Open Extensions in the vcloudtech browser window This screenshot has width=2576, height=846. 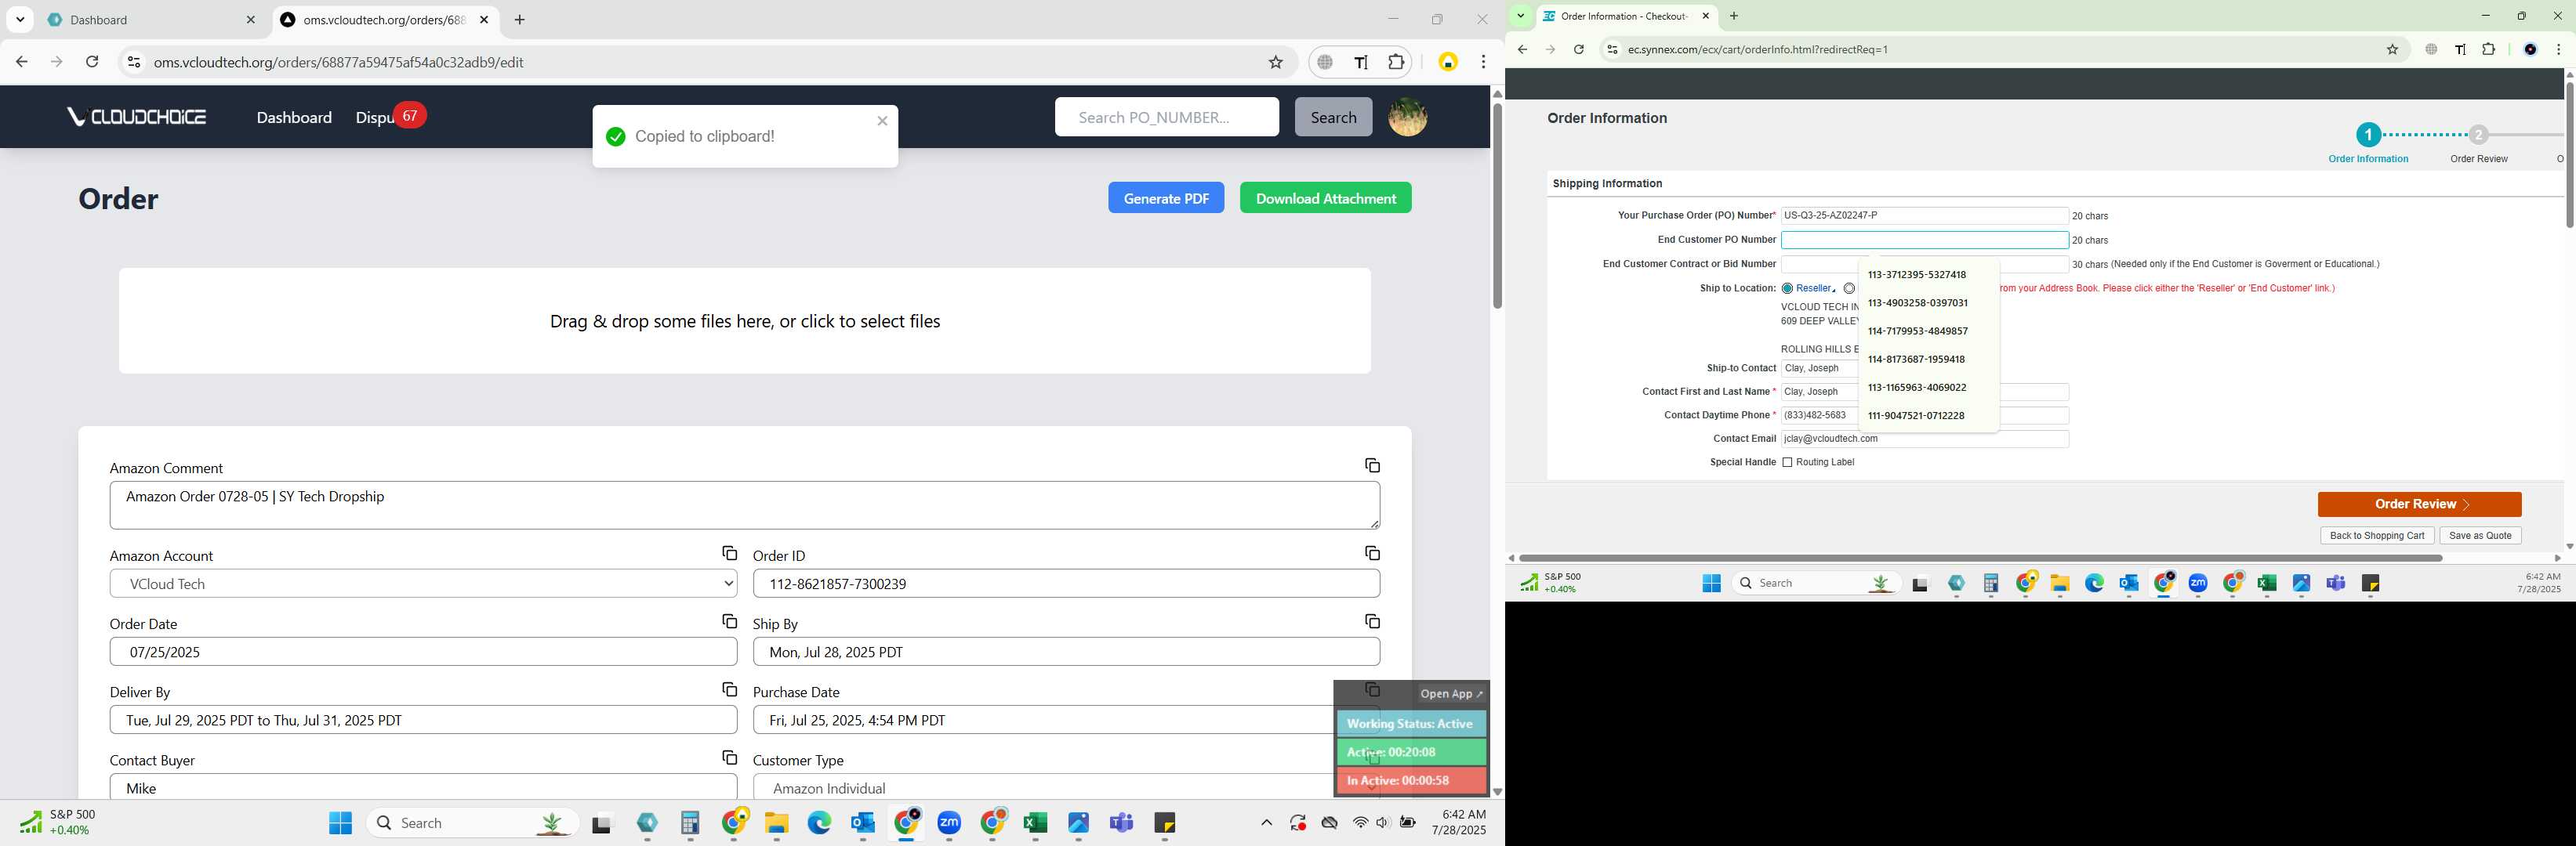(x=1396, y=62)
